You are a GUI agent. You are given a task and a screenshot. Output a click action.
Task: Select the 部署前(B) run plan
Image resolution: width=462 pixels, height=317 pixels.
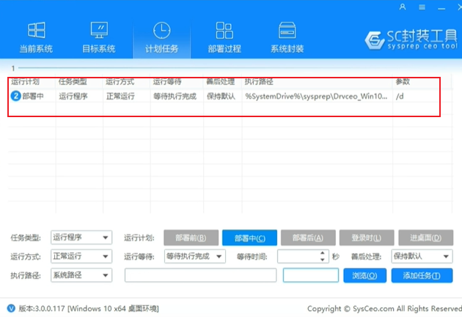pyautogui.click(x=191, y=238)
